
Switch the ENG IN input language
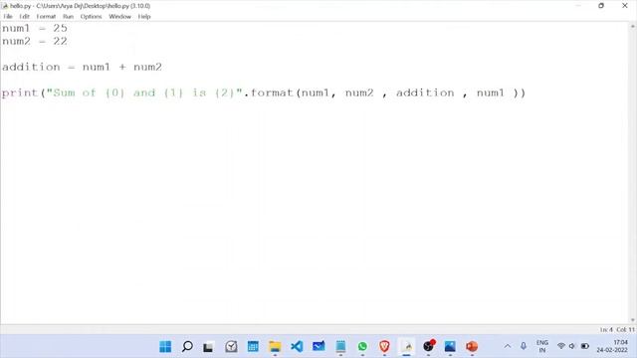point(542,346)
